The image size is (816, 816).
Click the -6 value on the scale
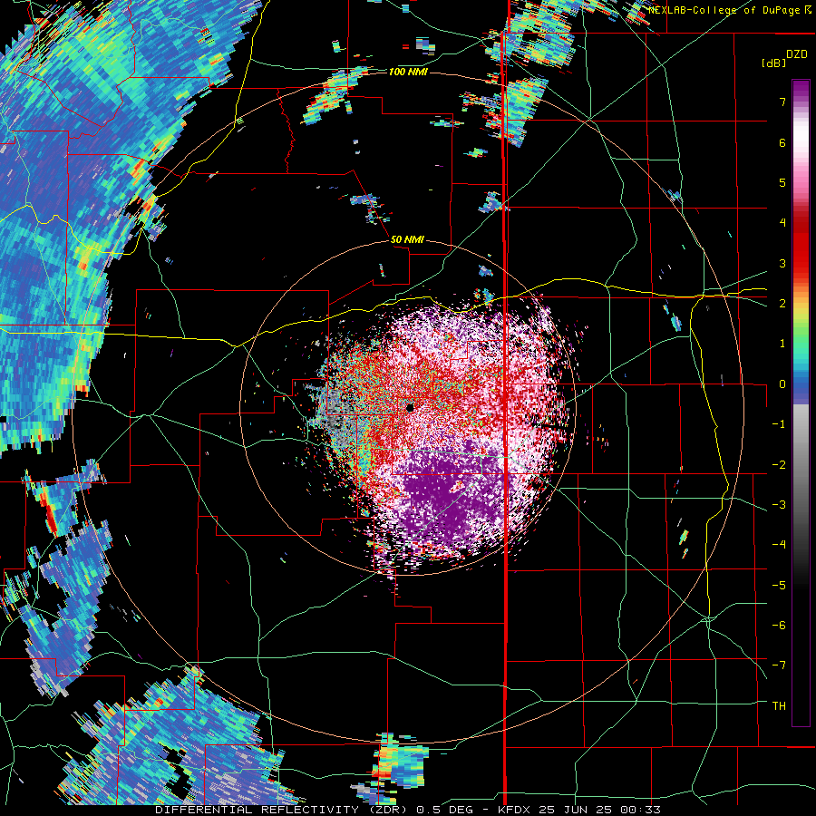(779, 626)
